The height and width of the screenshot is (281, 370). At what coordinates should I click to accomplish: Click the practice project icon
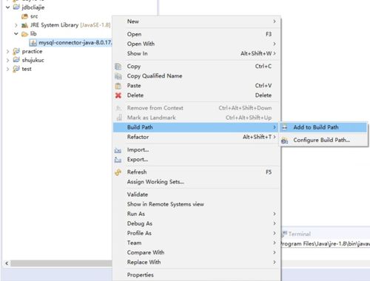(16, 51)
